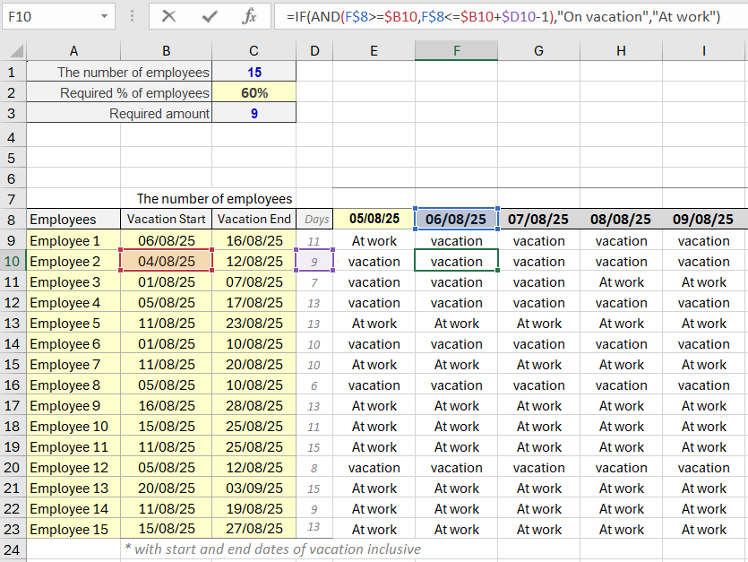
Task: Click the 60% required percentage cell
Action: click(x=254, y=93)
